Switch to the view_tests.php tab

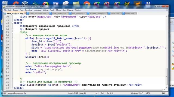(x=59, y=13)
